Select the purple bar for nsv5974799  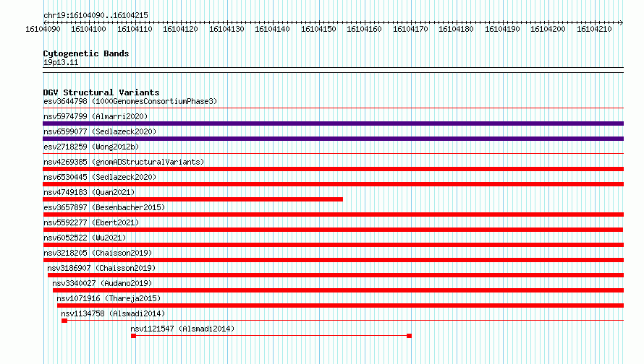[x=333, y=123]
